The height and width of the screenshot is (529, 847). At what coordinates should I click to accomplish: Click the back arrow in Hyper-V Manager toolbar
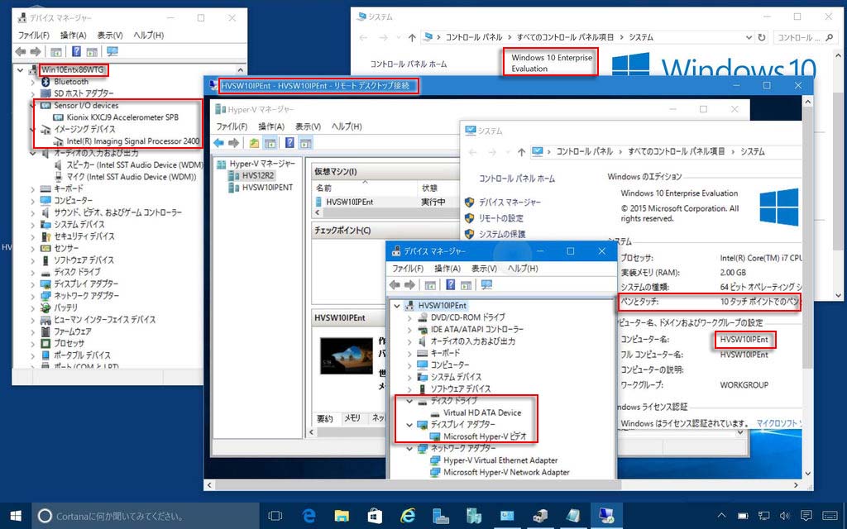tap(220, 143)
